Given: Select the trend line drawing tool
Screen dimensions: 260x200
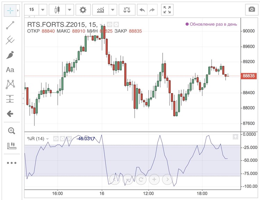Looking at the screenshot, I should 10,25.
